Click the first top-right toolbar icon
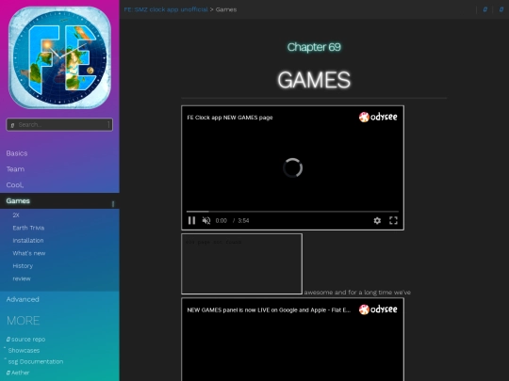509x381 pixels. 485,9
